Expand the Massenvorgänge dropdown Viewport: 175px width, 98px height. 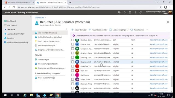tap(119, 30)
